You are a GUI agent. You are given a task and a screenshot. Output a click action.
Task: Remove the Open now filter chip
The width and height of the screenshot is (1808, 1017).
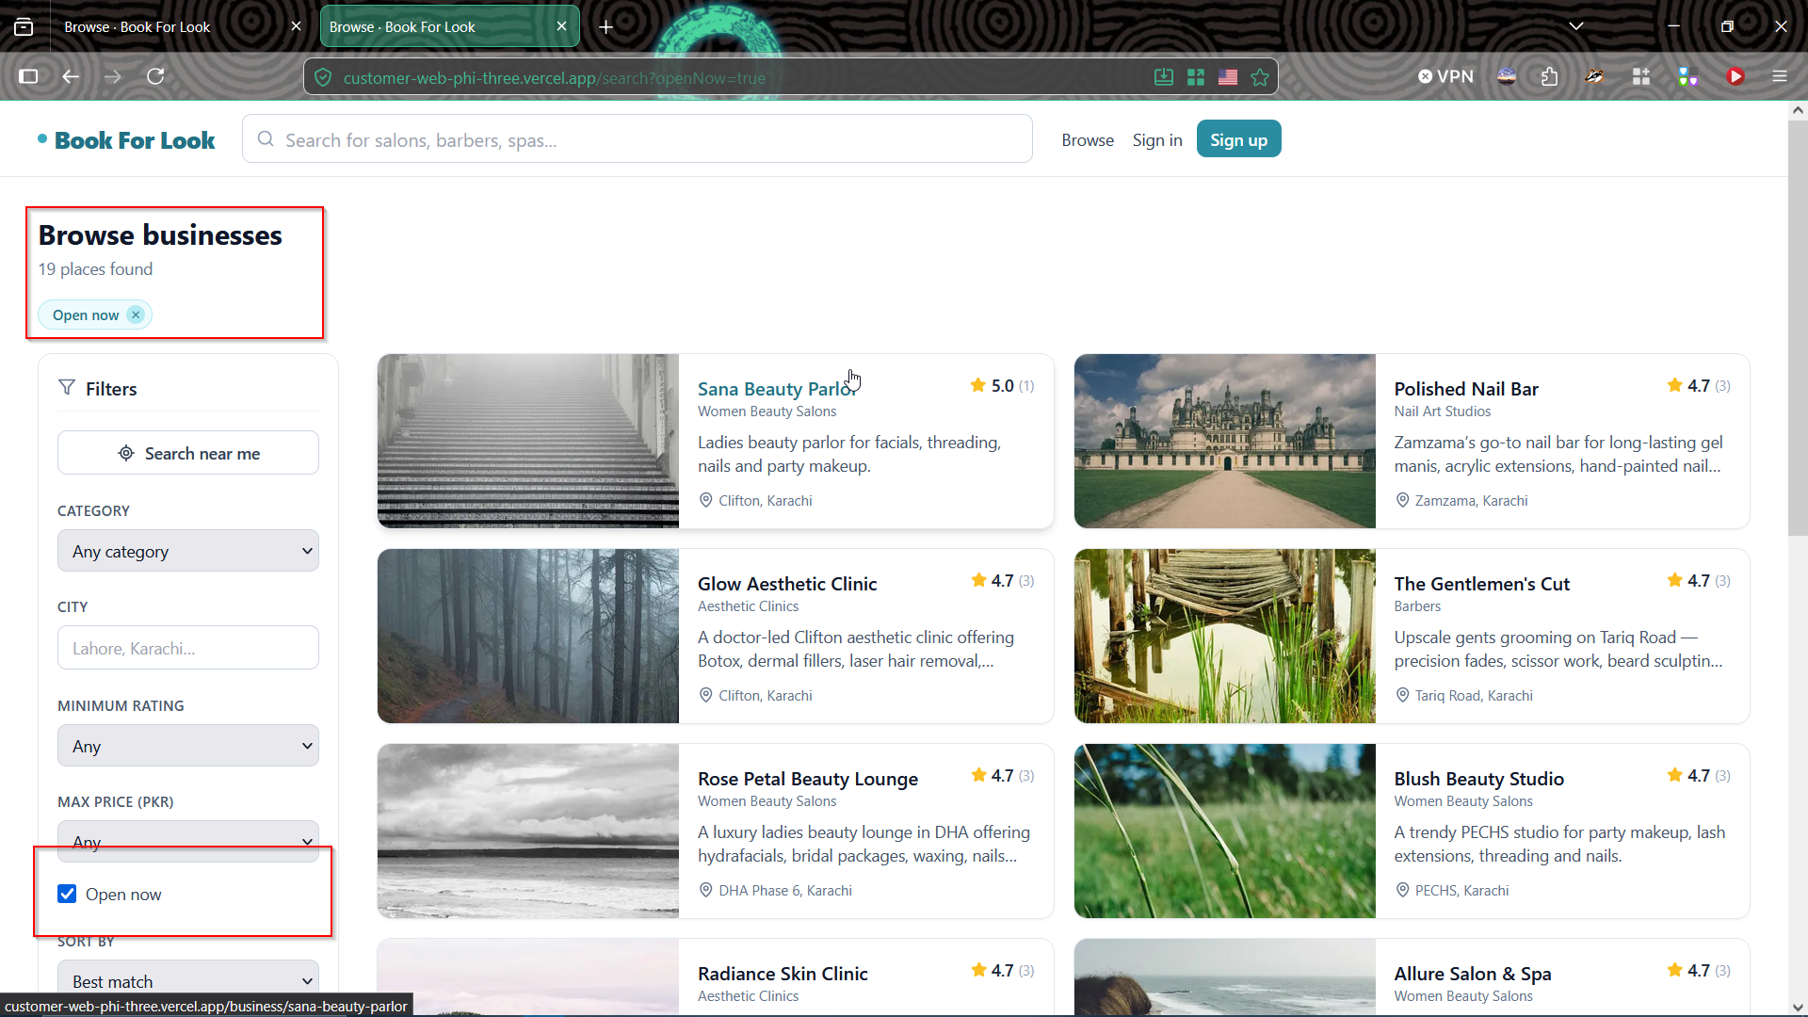click(x=136, y=315)
